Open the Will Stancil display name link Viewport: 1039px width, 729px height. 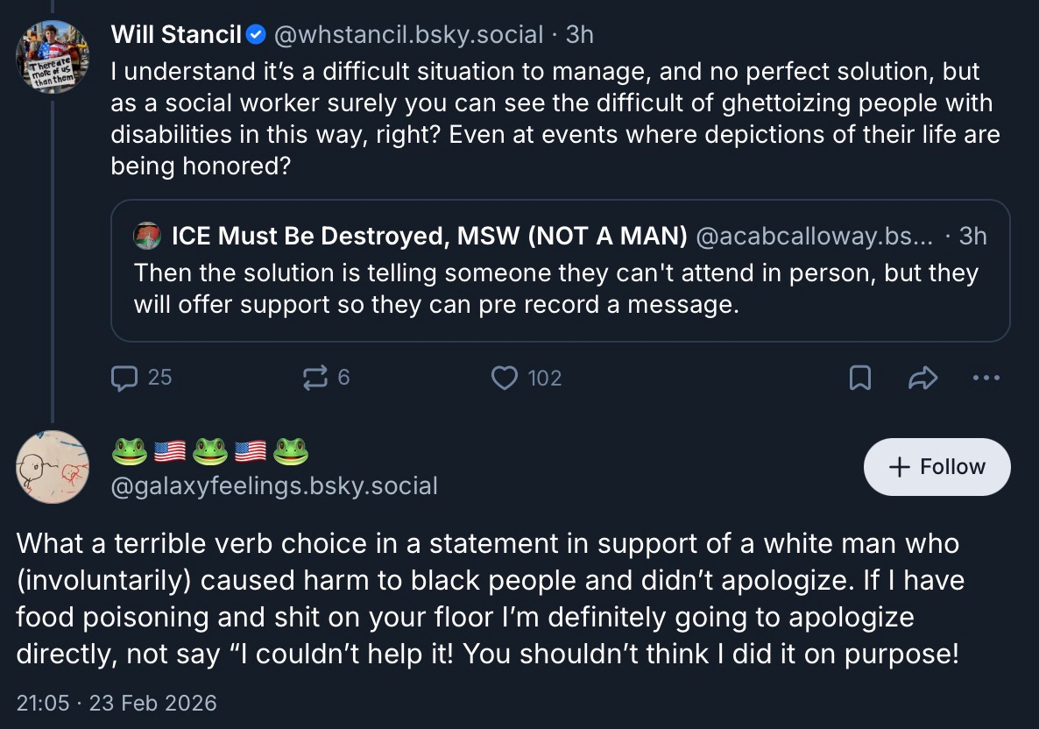point(176,35)
